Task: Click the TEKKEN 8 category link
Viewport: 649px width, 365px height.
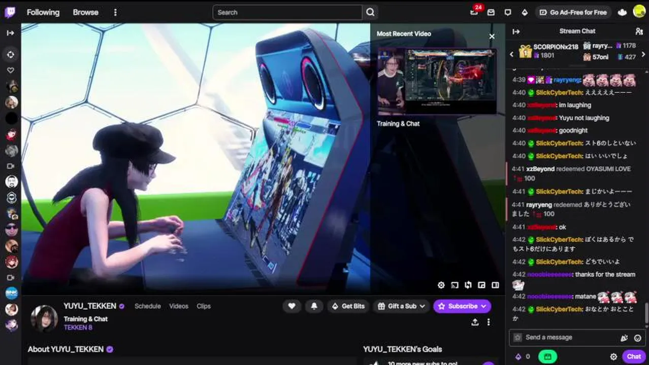Action: point(78,327)
